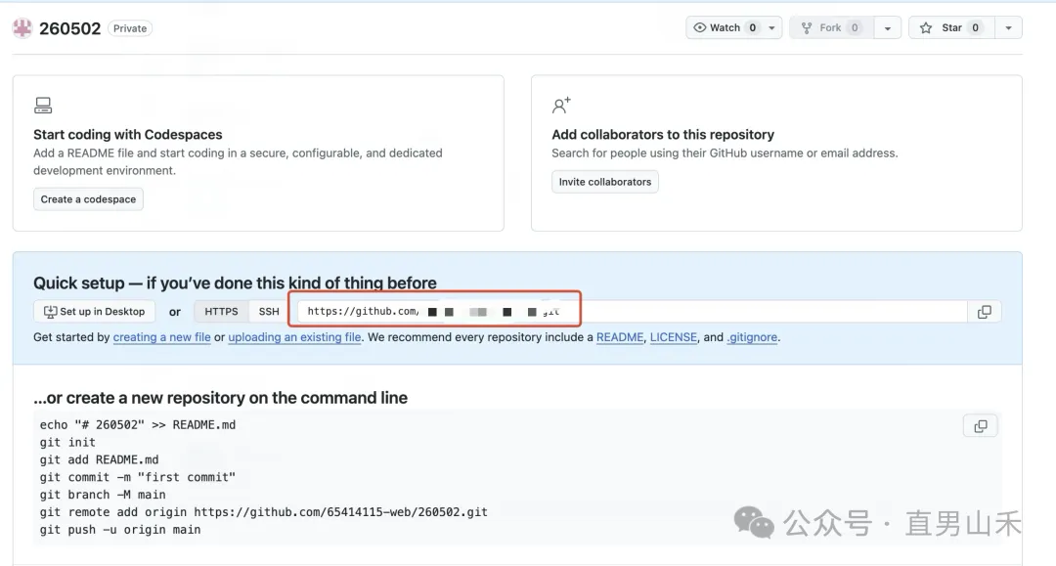Expand the Fork dropdown arrow

[888, 27]
